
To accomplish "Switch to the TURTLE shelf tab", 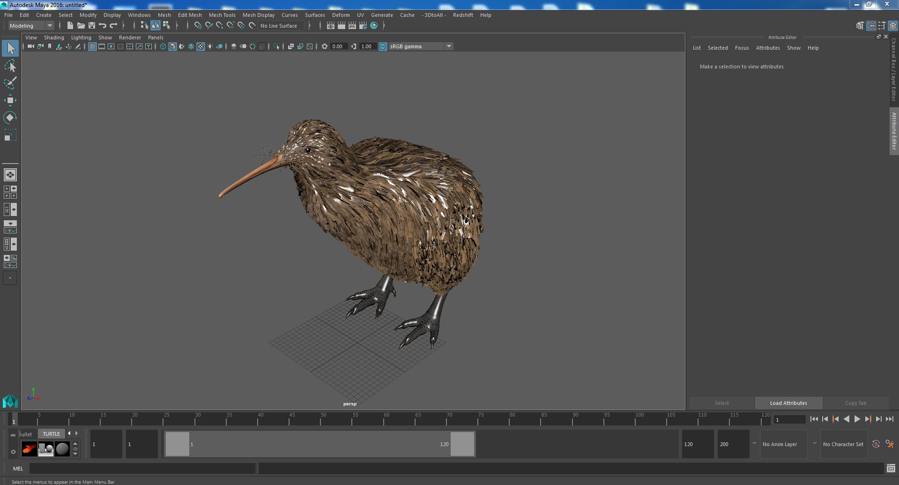I will (x=52, y=434).
